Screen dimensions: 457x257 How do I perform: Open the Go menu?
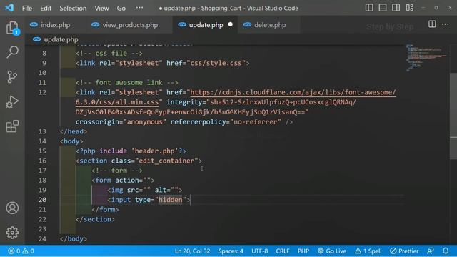tap(121, 8)
